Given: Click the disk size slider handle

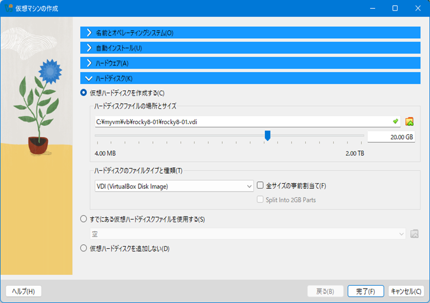Looking at the screenshot, I should (x=268, y=136).
